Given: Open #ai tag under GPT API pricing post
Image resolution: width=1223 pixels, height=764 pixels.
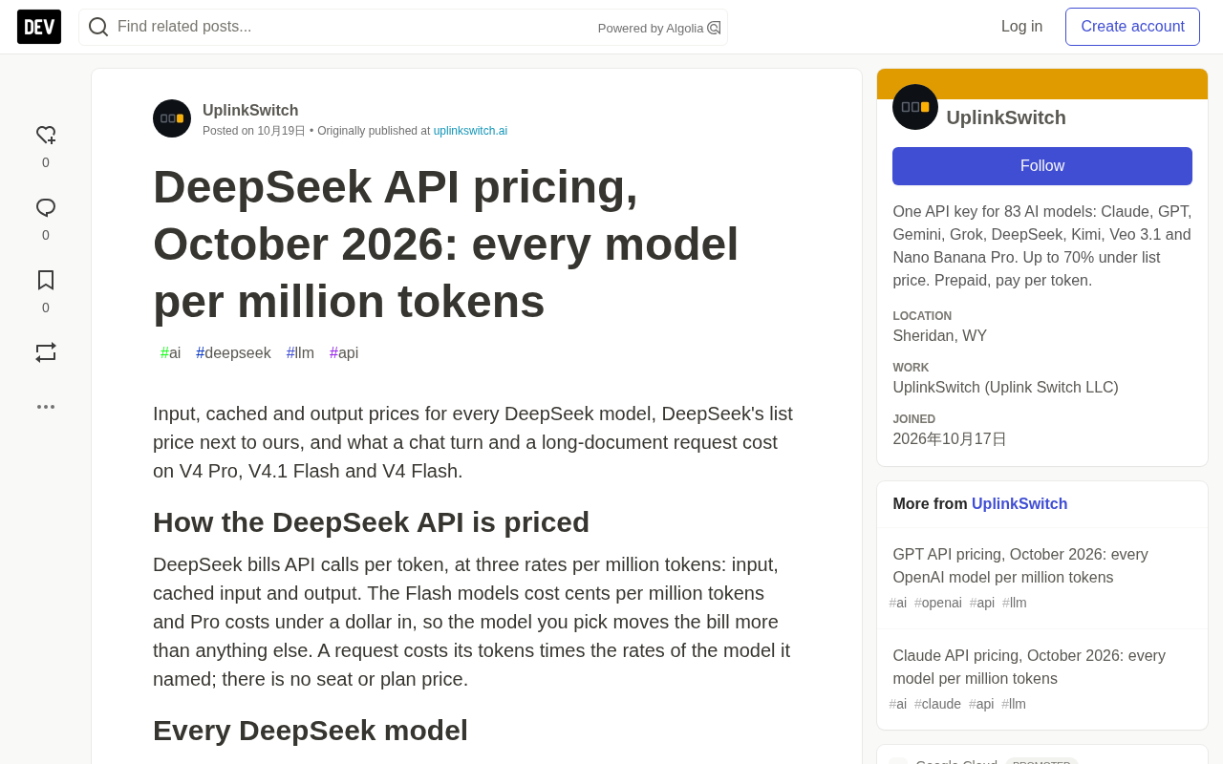Looking at the screenshot, I should click(x=898, y=603).
